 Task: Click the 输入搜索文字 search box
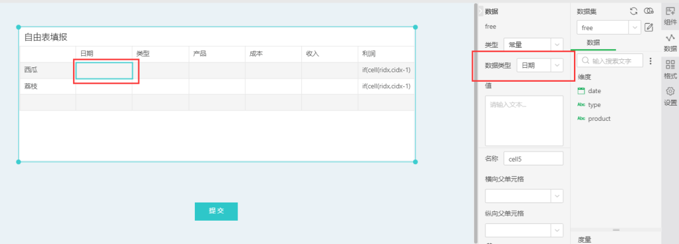coord(610,60)
